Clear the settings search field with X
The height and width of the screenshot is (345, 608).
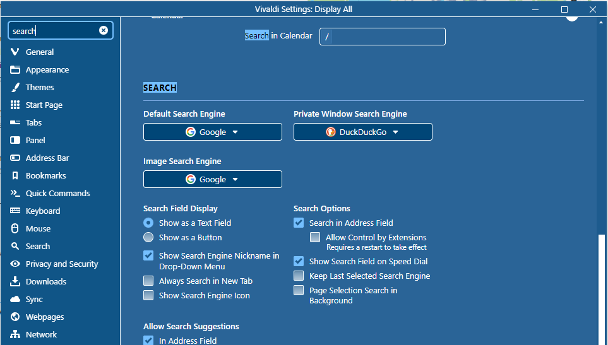pos(103,30)
